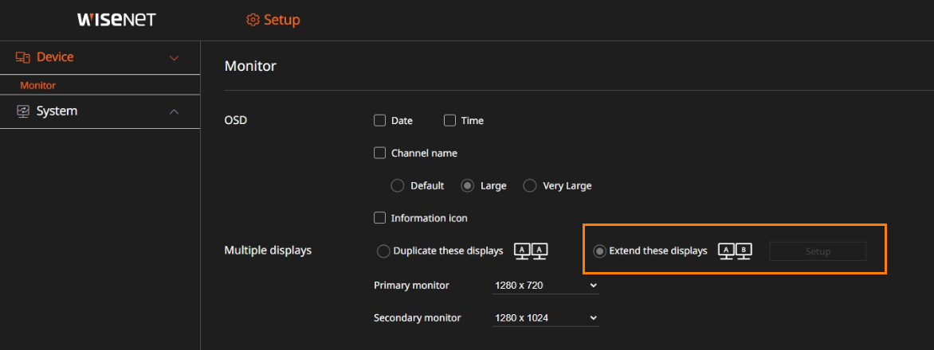This screenshot has height=350, width=934.
Task: Click the duplicate displays A-A icon
Action: 531,251
